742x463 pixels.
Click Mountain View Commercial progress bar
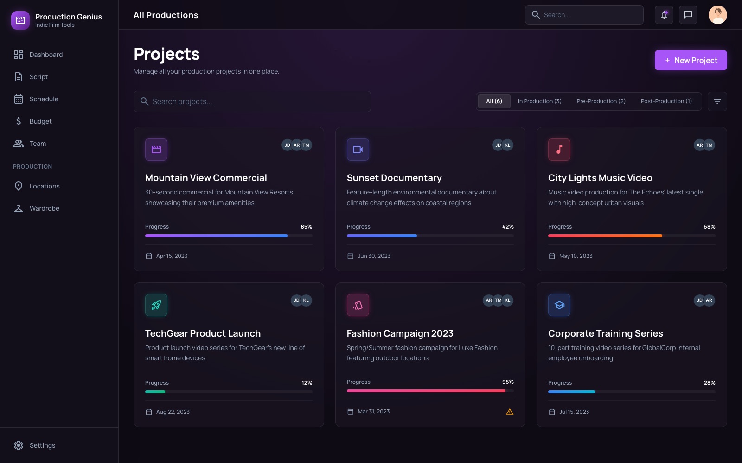229,236
